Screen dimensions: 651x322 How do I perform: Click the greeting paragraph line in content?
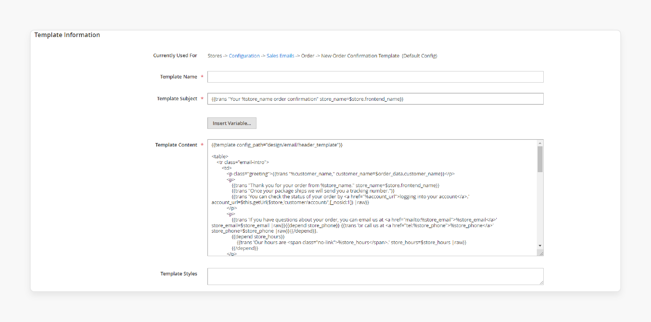pos(340,174)
